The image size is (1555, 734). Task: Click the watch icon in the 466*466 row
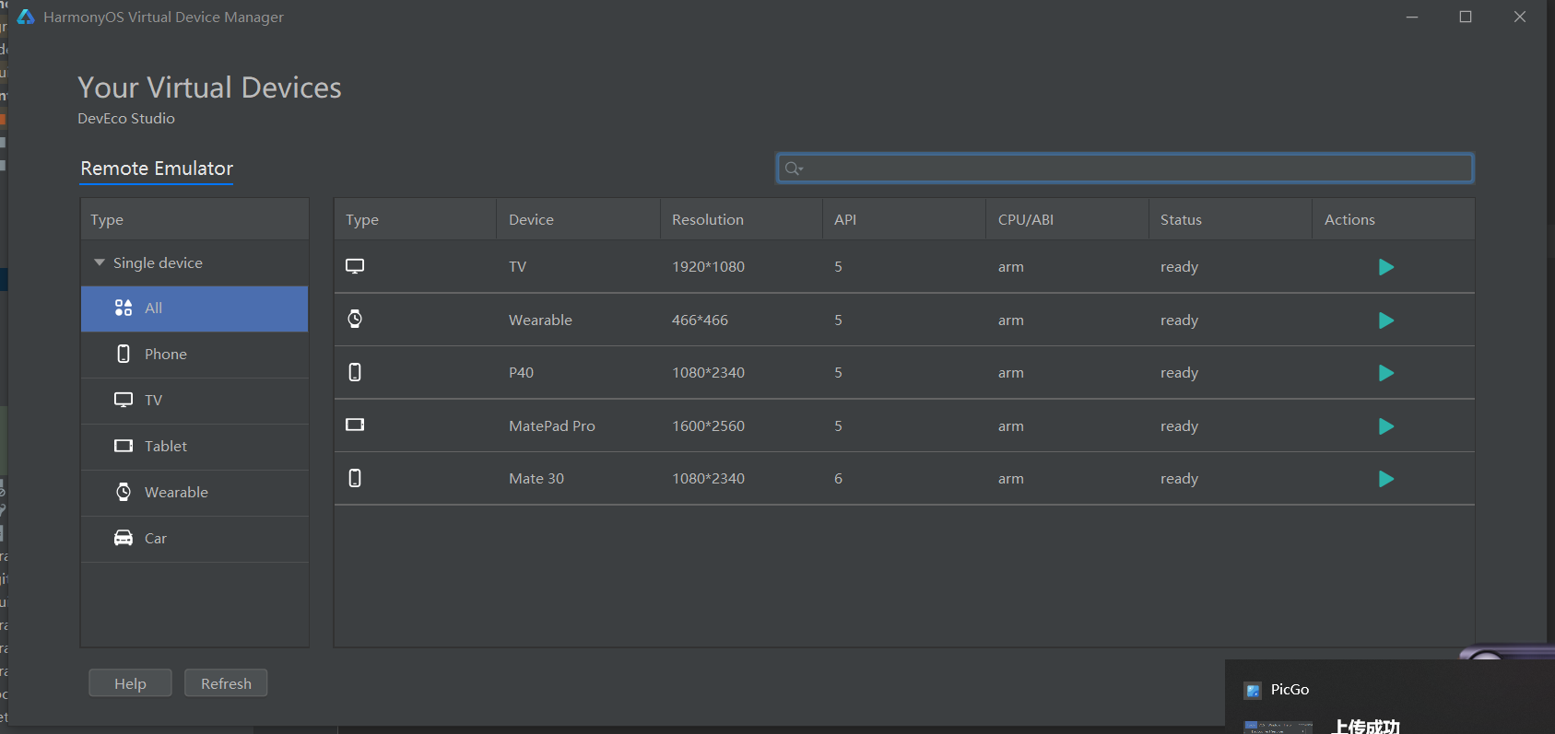(355, 319)
